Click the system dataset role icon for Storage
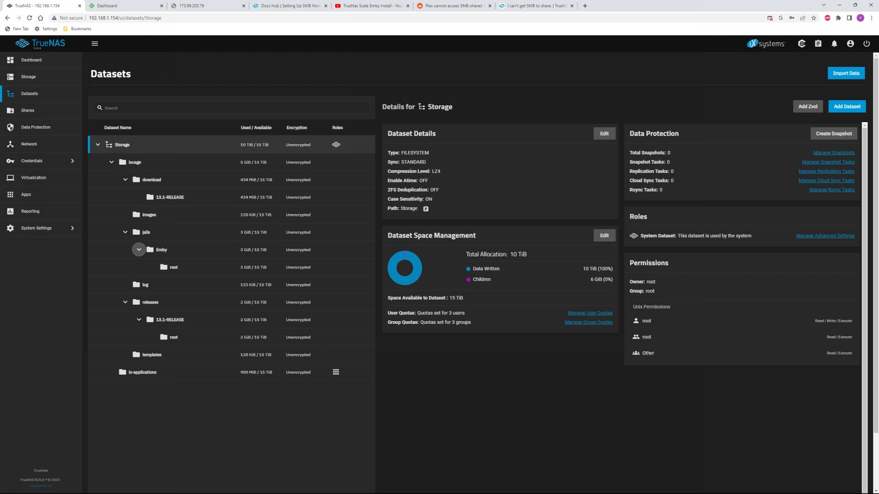 pyautogui.click(x=336, y=145)
